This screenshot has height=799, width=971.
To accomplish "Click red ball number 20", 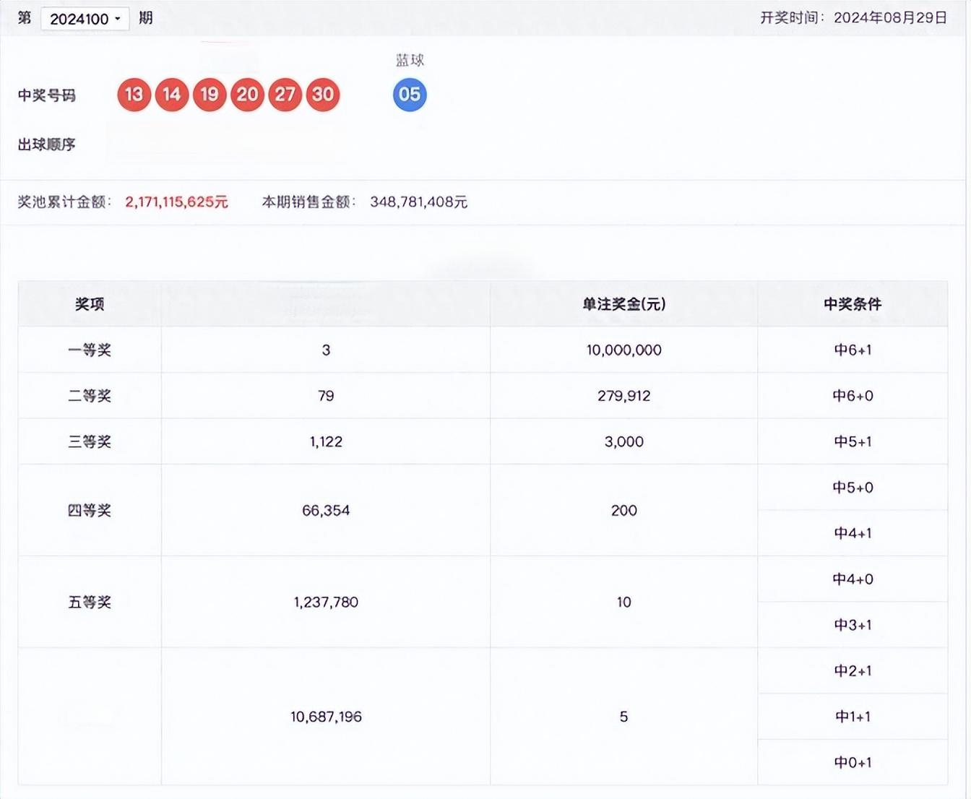I will (x=247, y=95).
